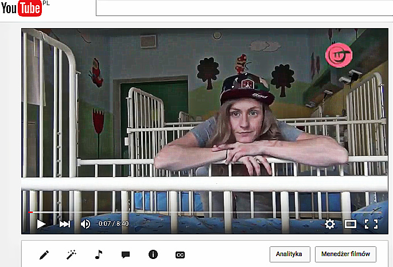Image resolution: width=393 pixels, height=267 pixels.
Task: Toggle theater mode in the player
Action: tap(350, 224)
